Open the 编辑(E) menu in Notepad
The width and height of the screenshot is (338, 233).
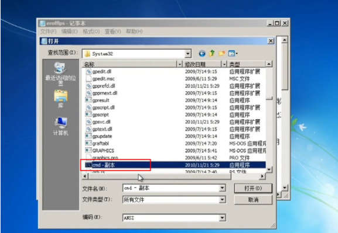click(x=69, y=32)
